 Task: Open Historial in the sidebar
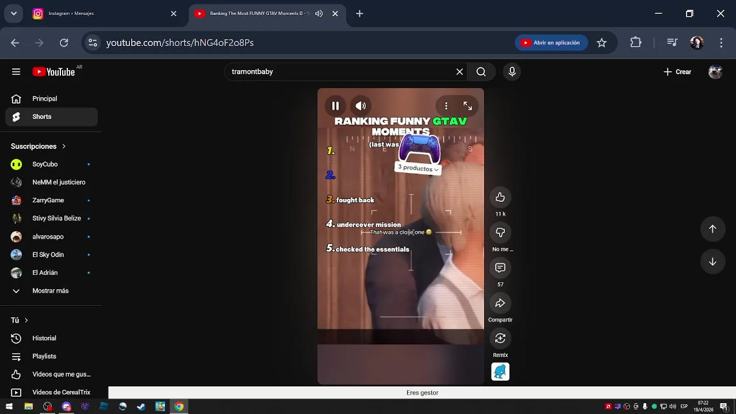pyautogui.click(x=52, y=338)
